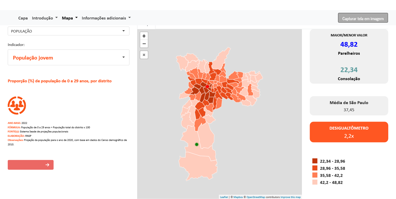
Task: Click the Improve this map link
Action: (x=291, y=197)
